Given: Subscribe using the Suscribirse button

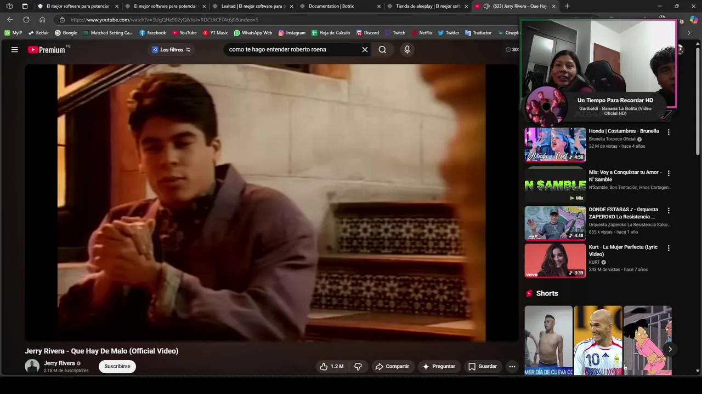Looking at the screenshot, I should point(117,366).
